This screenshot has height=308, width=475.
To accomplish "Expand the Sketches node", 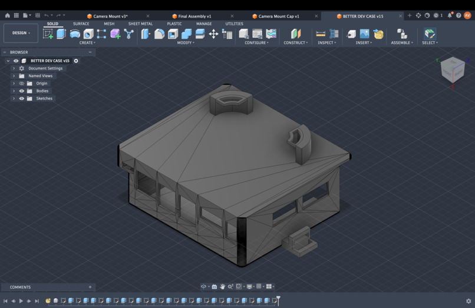I will coord(14,99).
